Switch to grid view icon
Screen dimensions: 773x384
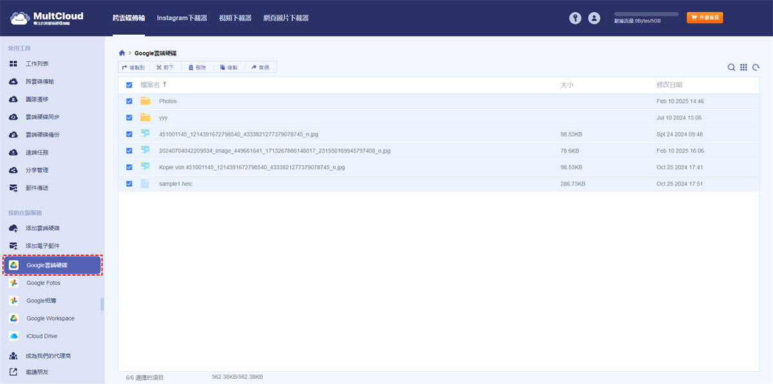coord(743,68)
